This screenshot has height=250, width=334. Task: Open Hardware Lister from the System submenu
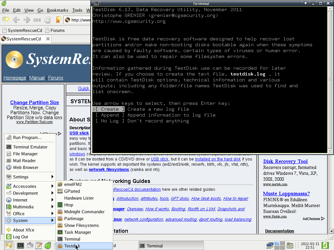(84, 198)
